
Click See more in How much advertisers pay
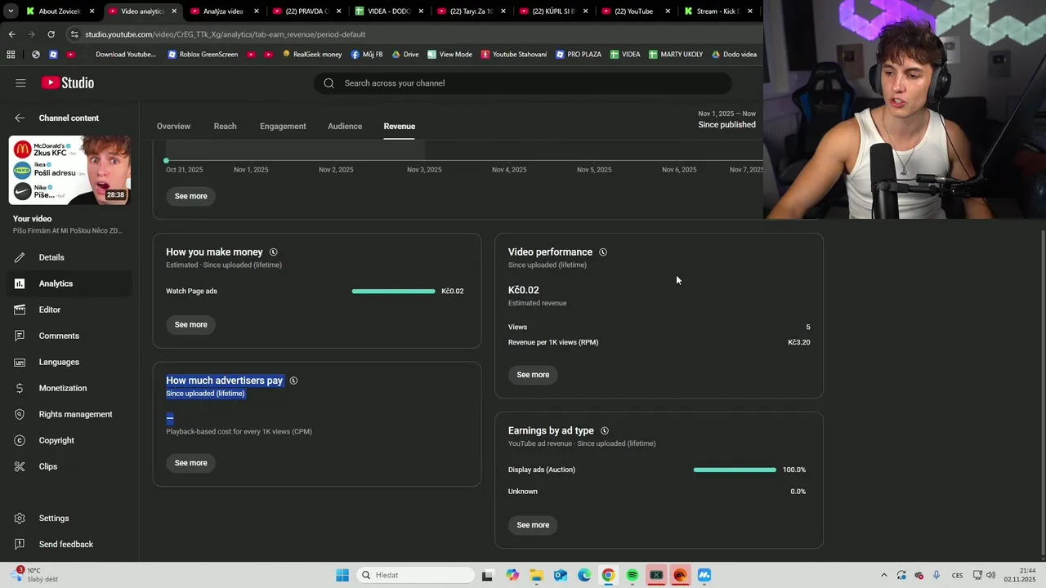pos(190,463)
